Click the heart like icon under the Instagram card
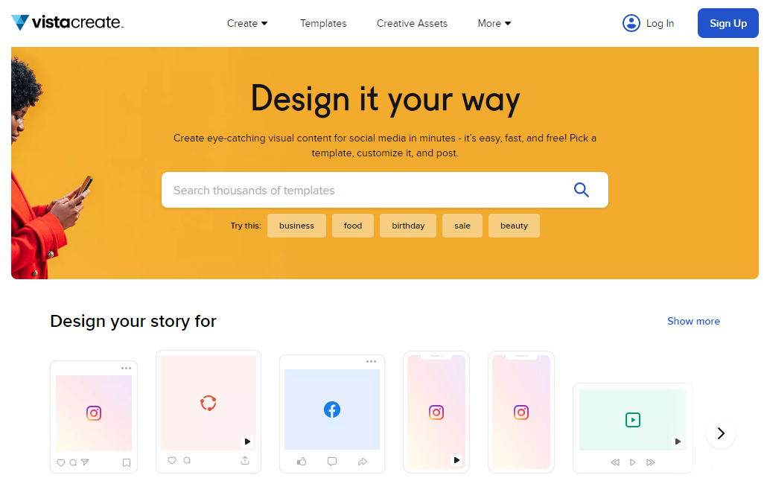Image resolution: width=767 pixels, height=478 pixels. coord(60,462)
